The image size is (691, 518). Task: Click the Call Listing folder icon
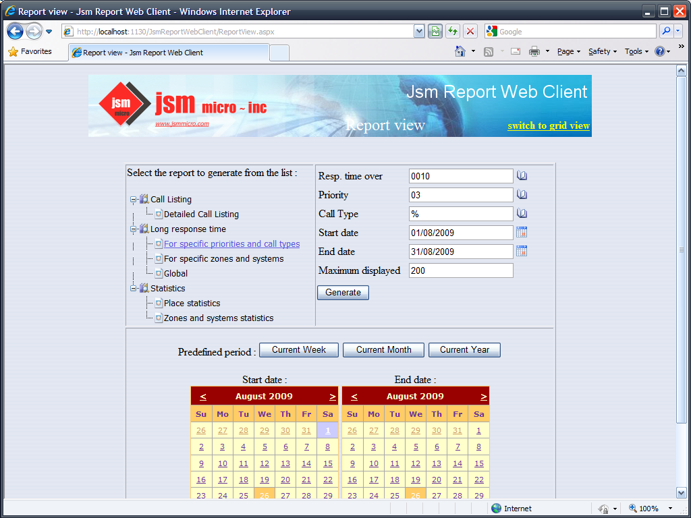pos(144,199)
